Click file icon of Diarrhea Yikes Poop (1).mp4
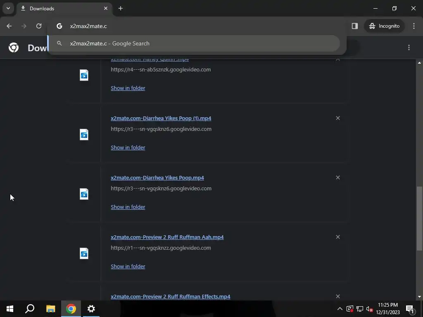 point(84,135)
